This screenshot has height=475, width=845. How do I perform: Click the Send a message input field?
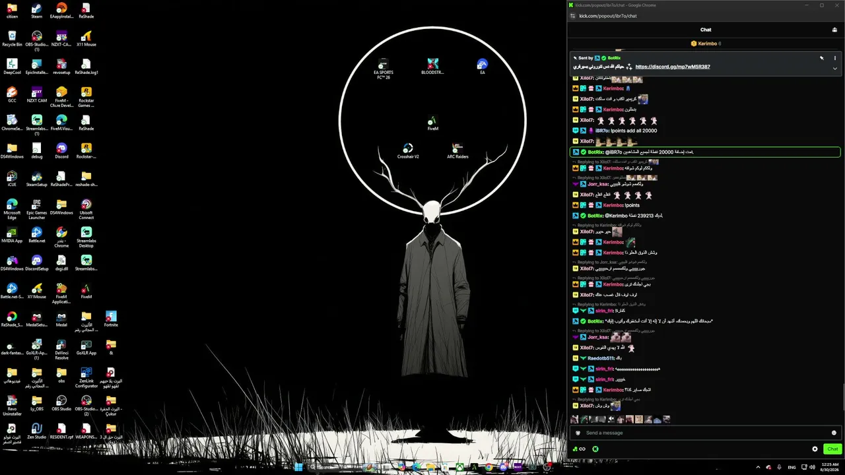[705, 433]
